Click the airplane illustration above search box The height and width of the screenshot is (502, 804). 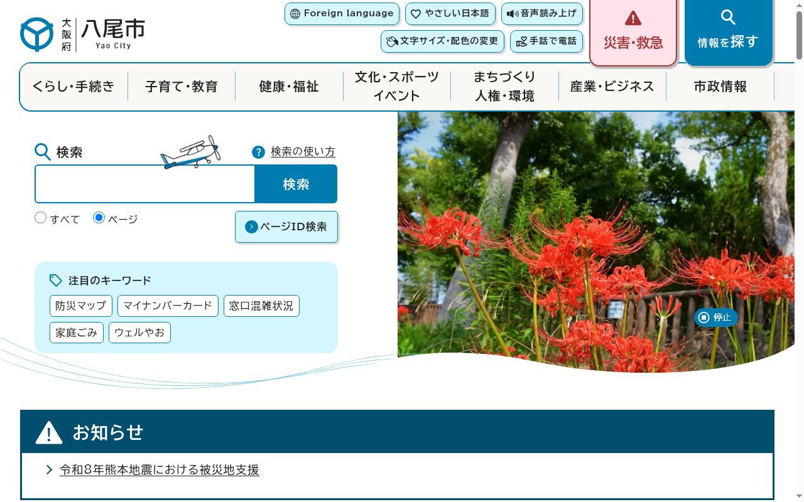pos(190,152)
